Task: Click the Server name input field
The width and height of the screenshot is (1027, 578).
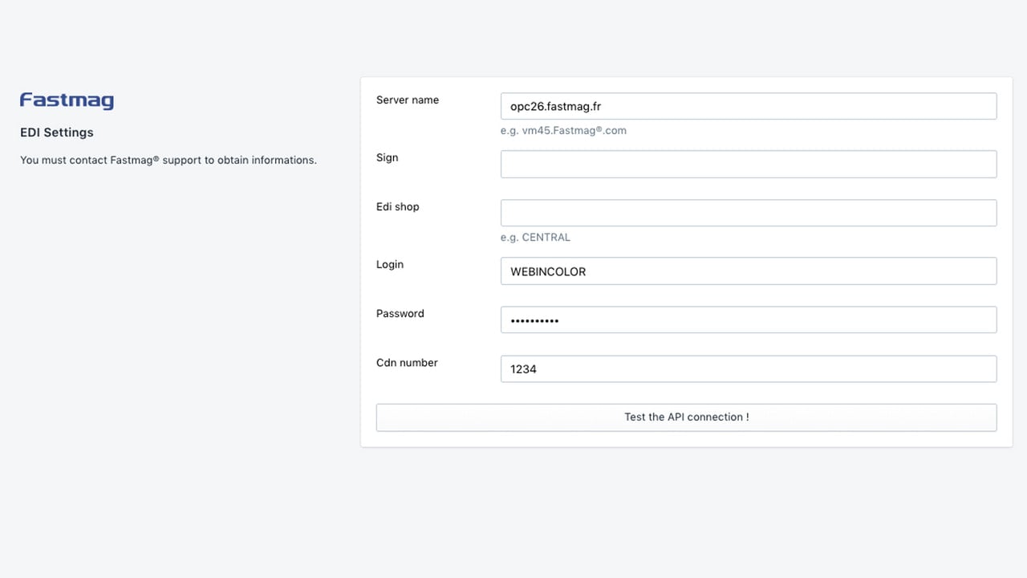Action: pyautogui.click(x=749, y=106)
